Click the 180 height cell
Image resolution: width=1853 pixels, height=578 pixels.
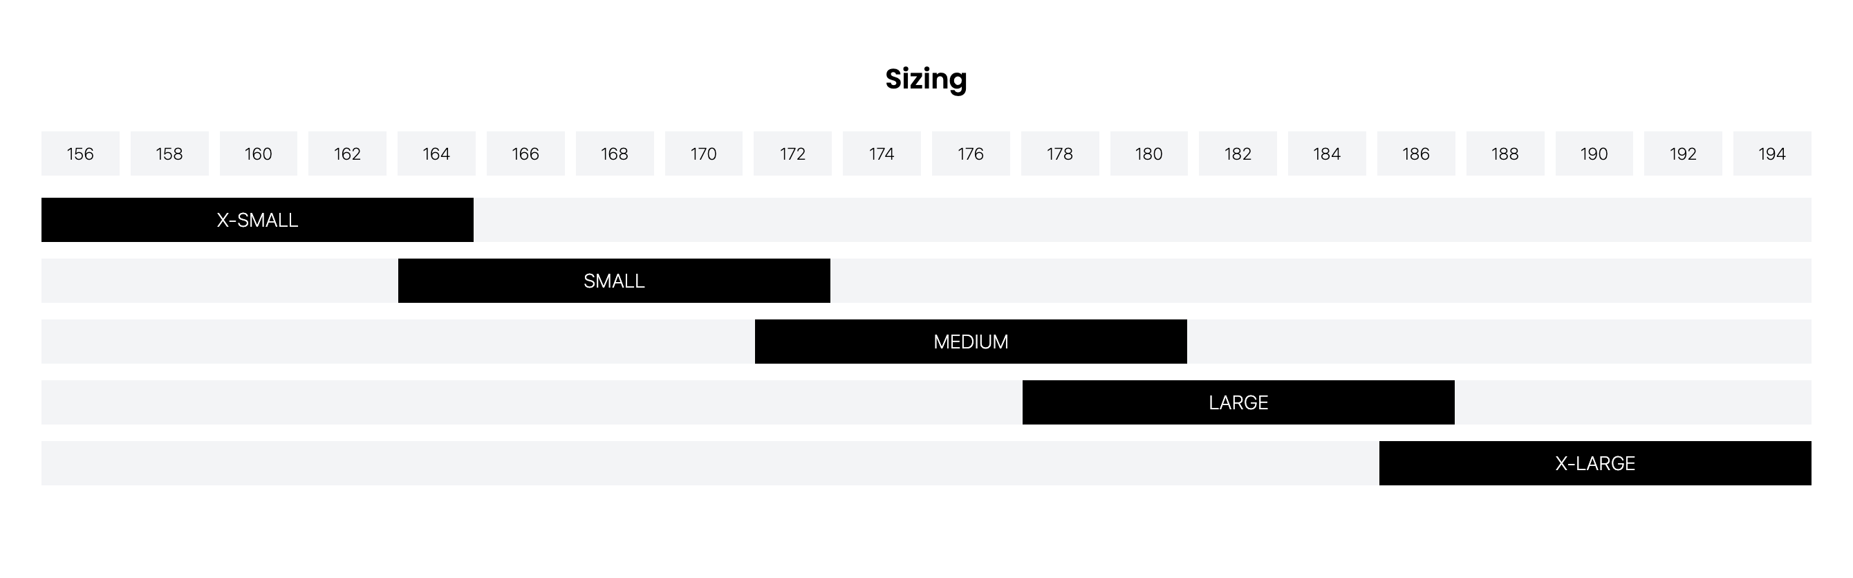click(x=1148, y=153)
